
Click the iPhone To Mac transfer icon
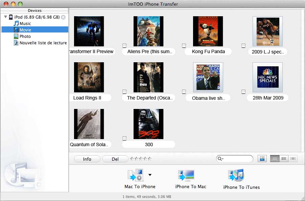coord(186,176)
